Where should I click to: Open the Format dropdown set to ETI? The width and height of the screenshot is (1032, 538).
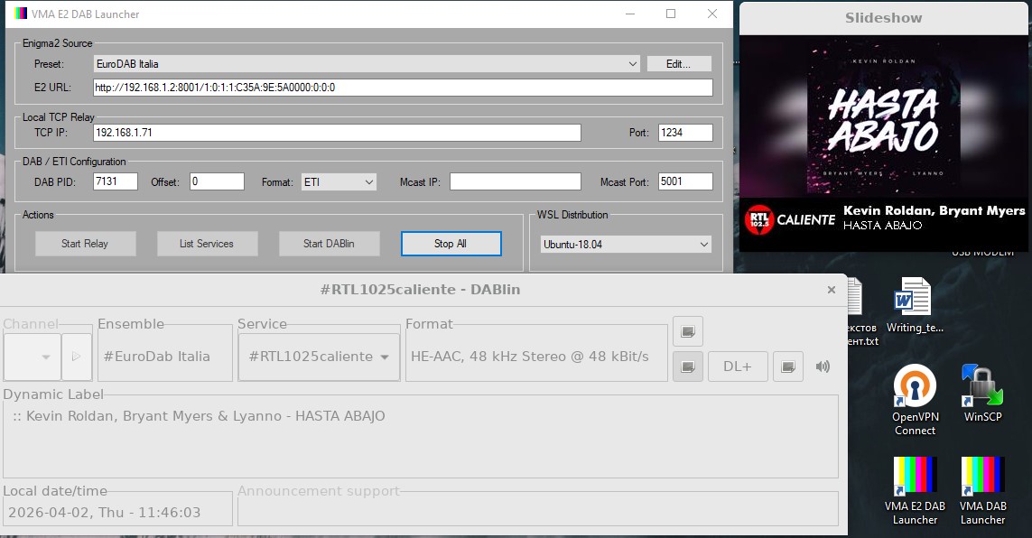click(x=339, y=182)
